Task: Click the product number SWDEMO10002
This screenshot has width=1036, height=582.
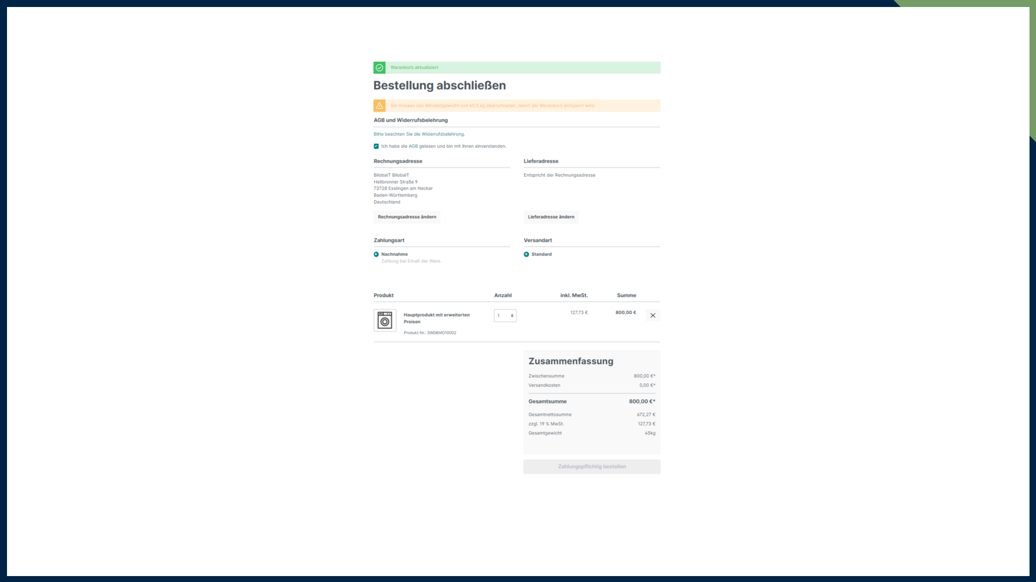Action: tap(430, 332)
